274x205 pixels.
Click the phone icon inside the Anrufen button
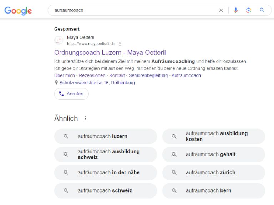[x=61, y=94]
